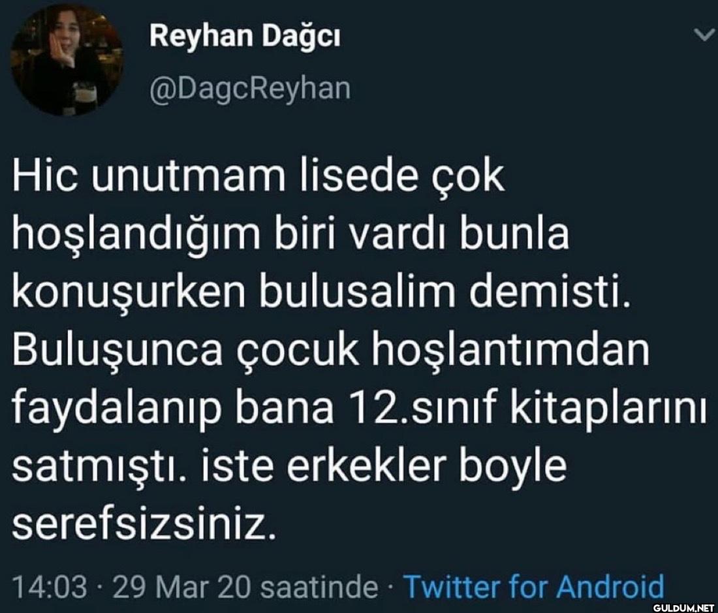The width and height of the screenshot is (718, 613).
Task: Tap the phrase 'iste erkekler boyle'
Action: tap(384, 467)
